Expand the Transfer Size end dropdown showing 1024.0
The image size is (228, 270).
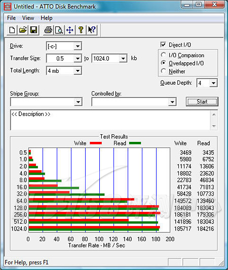(123, 59)
